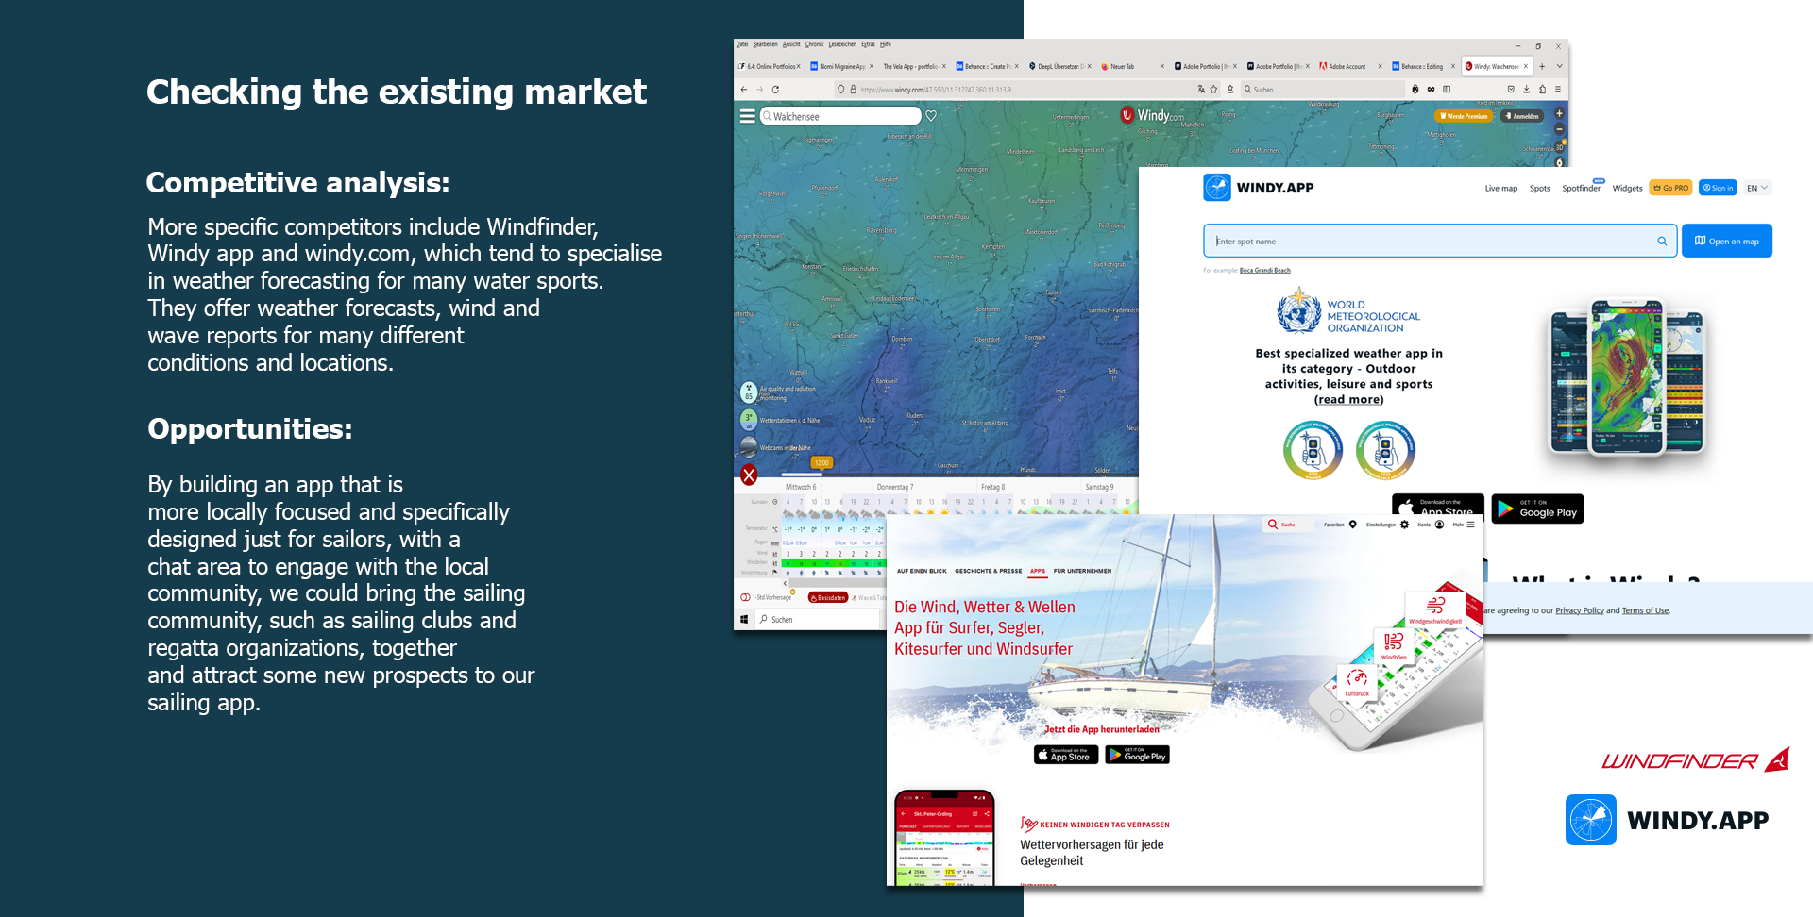Image resolution: width=1813 pixels, height=917 pixels.
Task: Open Air quality and radiation monitoring bubble
Action: pos(749,392)
